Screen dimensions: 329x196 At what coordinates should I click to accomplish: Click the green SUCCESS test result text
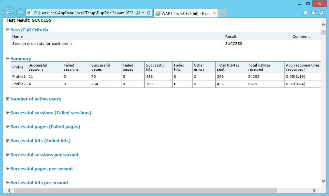click(x=42, y=20)
